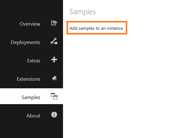Select the Extensions sidebar label
This screenshot has width=190, height=138.
28,79
